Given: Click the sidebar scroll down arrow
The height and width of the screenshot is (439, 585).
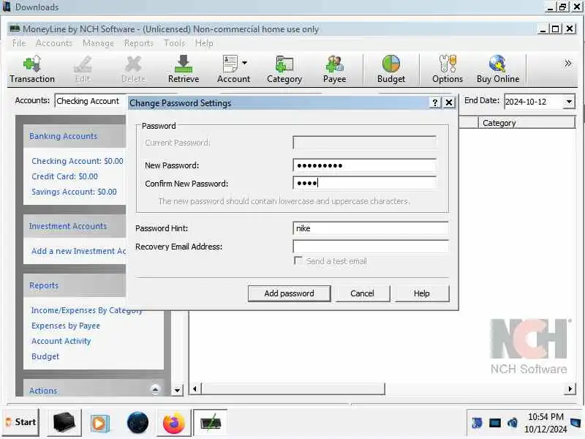Looking at the screenshot, I should [177, 391].
